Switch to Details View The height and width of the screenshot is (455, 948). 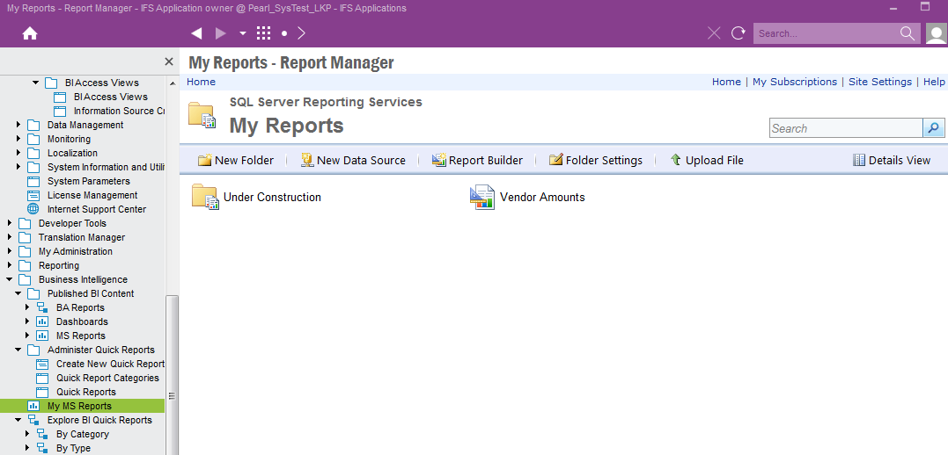click(x=892, y=161)
